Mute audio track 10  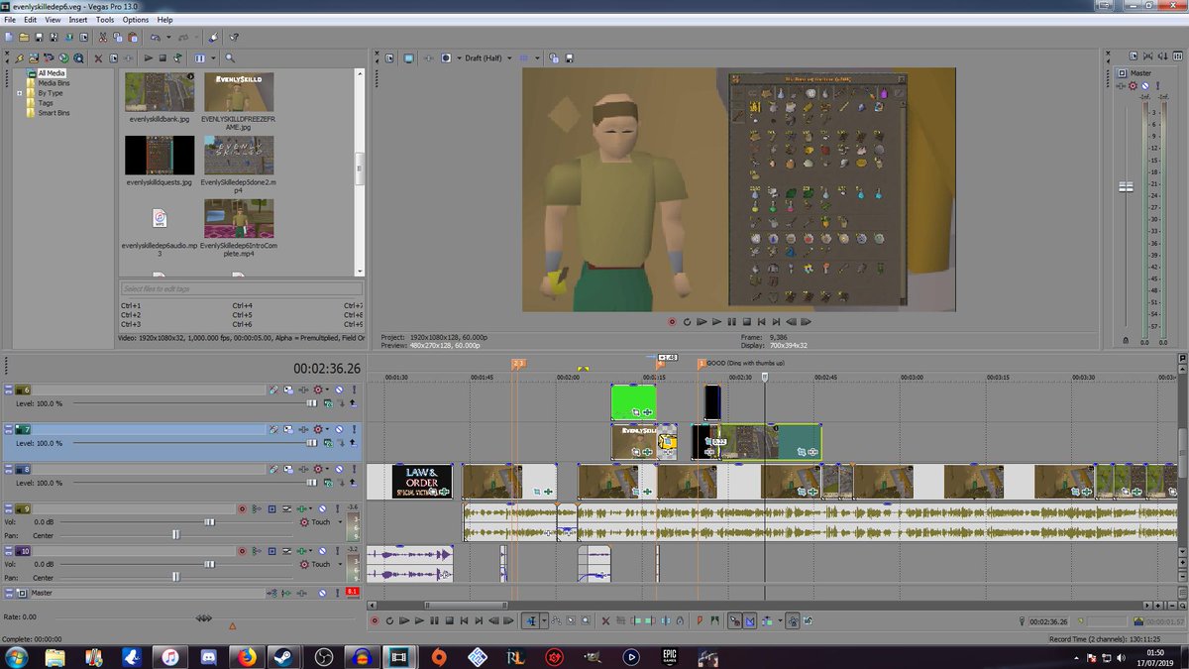coord(322,551)
